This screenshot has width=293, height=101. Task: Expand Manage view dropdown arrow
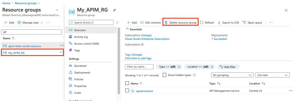tap(41, 23)
